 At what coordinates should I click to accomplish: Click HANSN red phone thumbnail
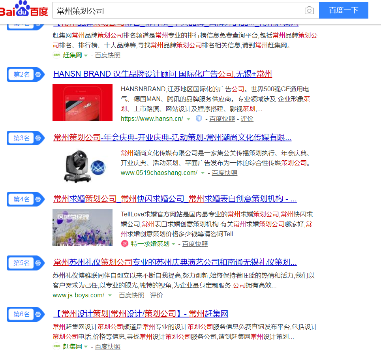pos(83,103)
